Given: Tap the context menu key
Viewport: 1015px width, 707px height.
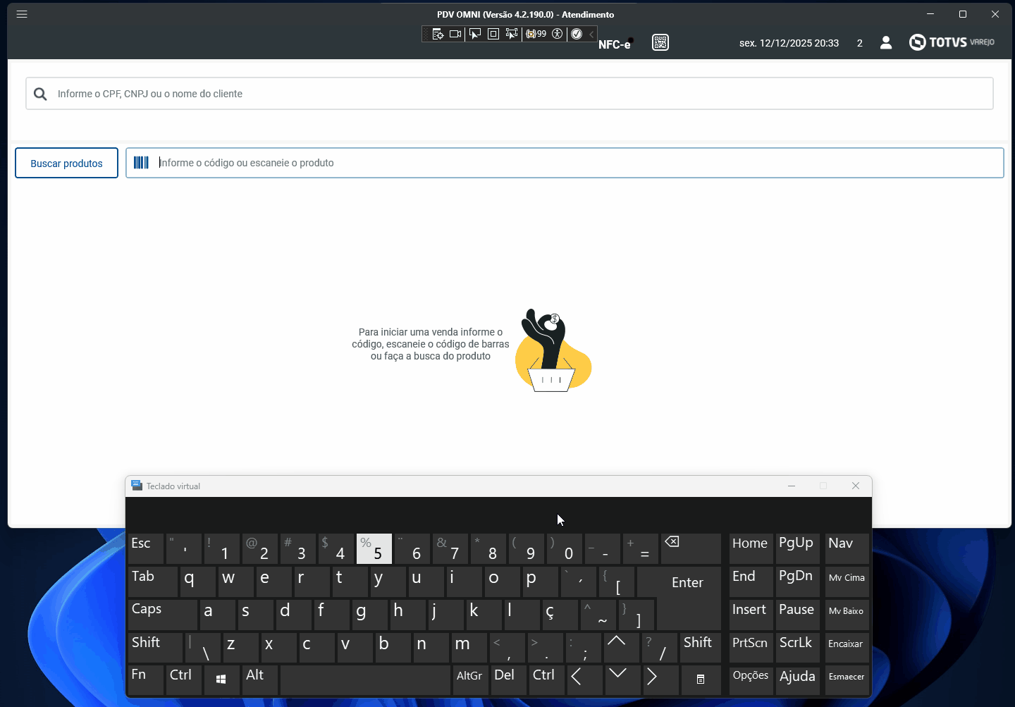Looking at the screenshot, I should (701, 680).
